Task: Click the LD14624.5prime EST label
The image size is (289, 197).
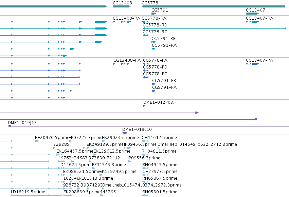Action: click(x=75, y=165)
